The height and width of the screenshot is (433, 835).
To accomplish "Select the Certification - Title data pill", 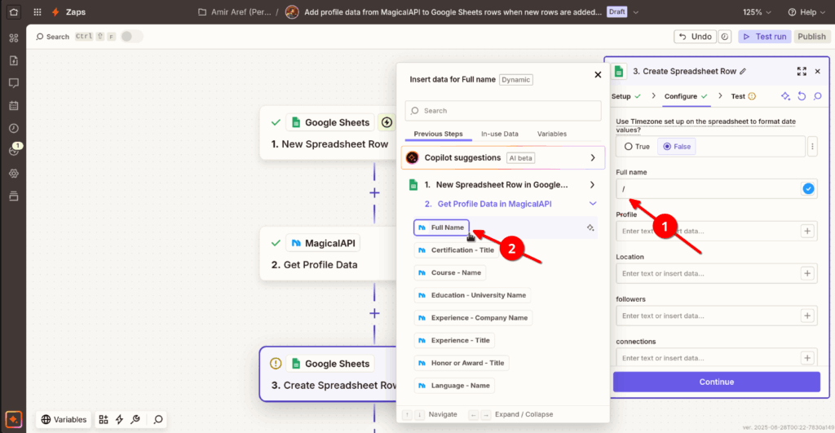I will point(457,250).
